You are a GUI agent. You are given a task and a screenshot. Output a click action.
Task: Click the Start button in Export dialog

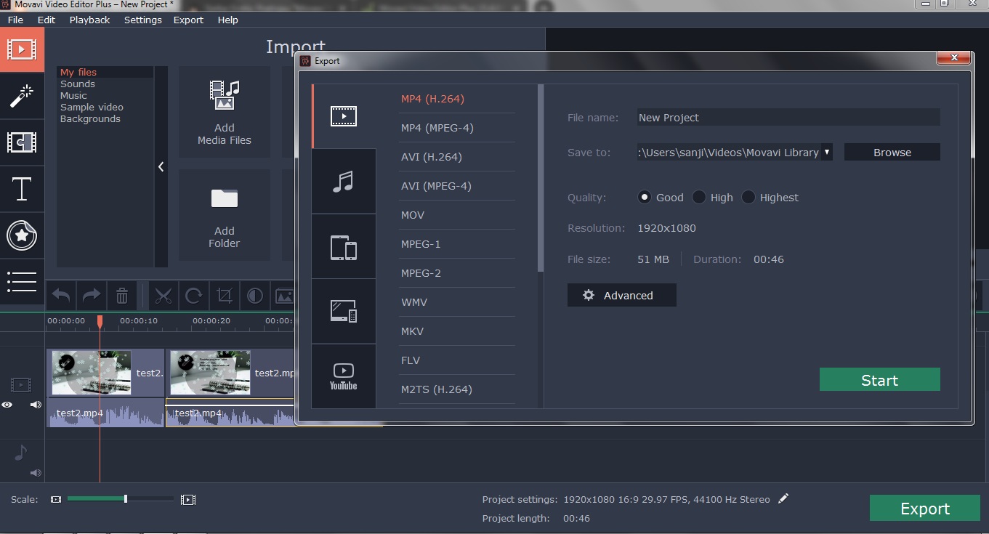[880, 380]
